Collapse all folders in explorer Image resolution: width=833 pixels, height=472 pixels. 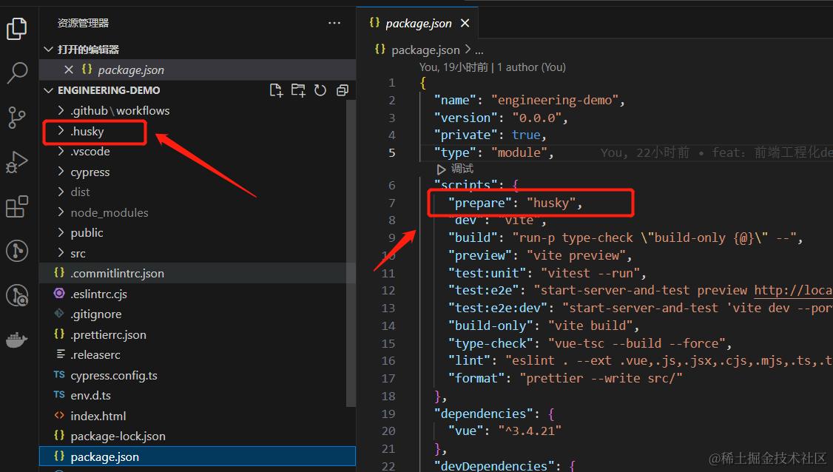click(343, 90)
